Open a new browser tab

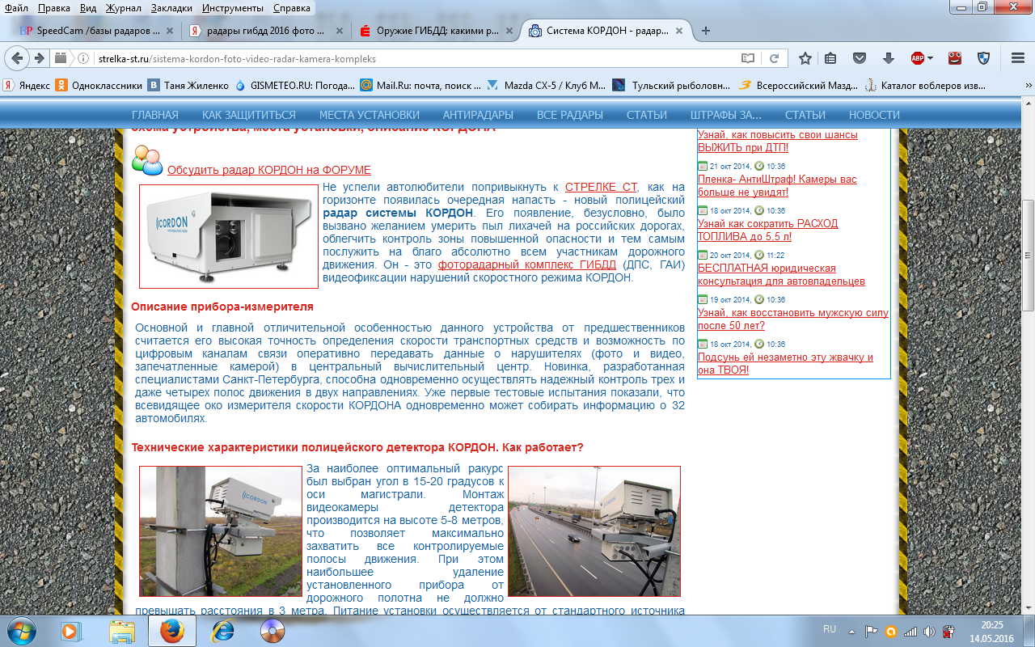[x=706, y=31]
